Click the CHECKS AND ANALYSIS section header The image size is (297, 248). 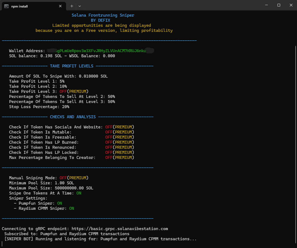pyautogui.click(x=73, y=117)
